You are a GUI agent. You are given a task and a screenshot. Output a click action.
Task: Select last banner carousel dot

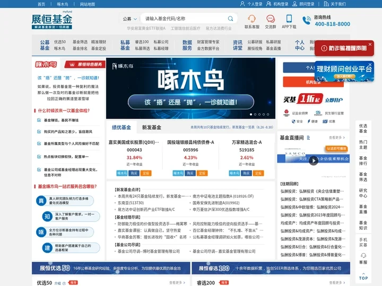pos(268,114)
